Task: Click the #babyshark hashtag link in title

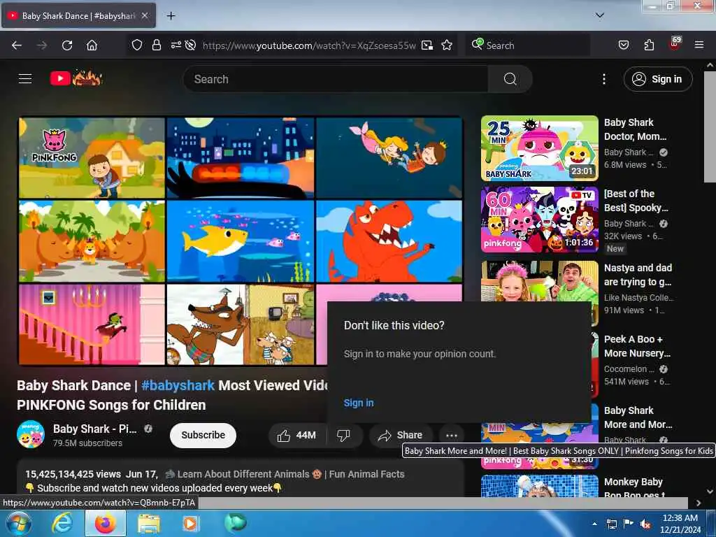Action: tap(178, 385)
